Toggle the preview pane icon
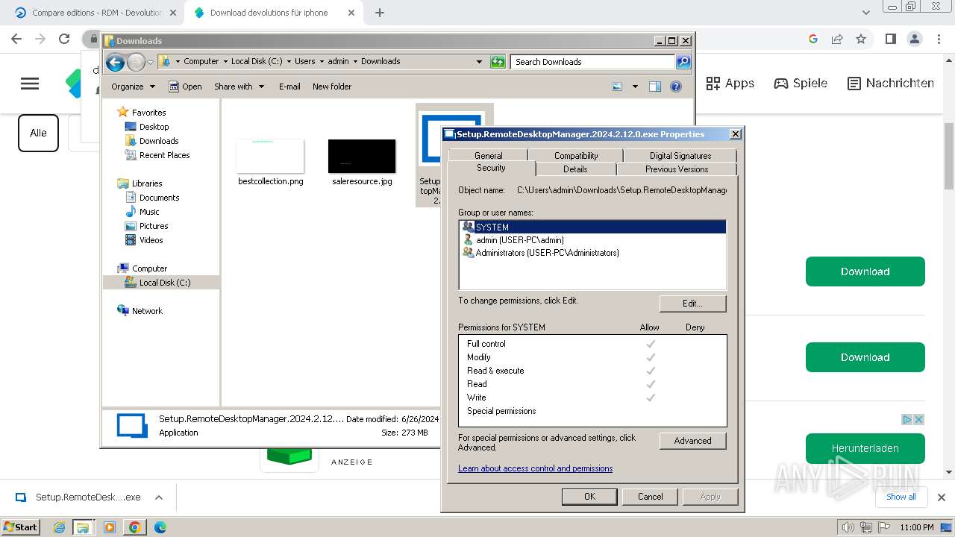Viewport: 955px width, 537px height. (655, 87)
